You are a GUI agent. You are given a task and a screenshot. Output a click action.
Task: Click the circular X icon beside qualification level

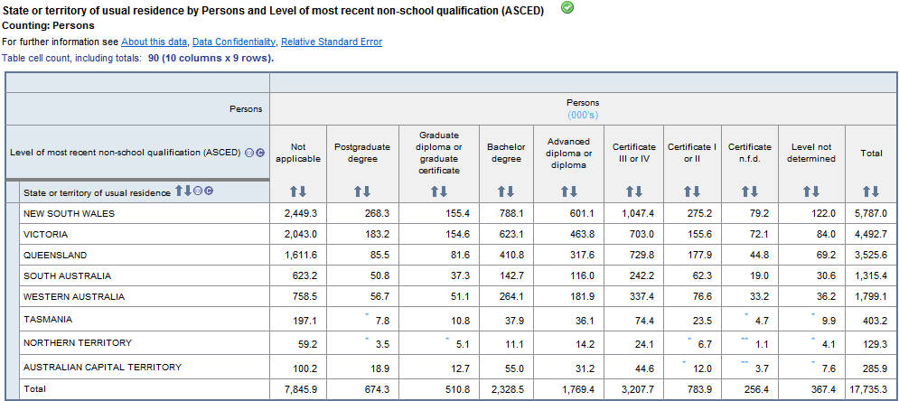[x=249, y=153]
